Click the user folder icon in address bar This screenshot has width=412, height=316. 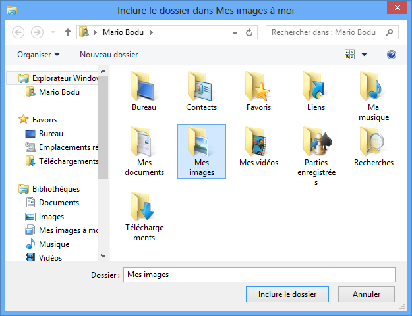pyautogui.click(x=84, y=32)
